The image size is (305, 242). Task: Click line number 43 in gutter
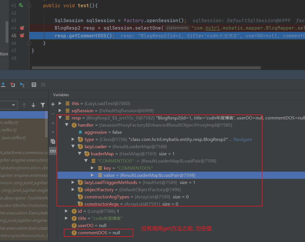14,20
